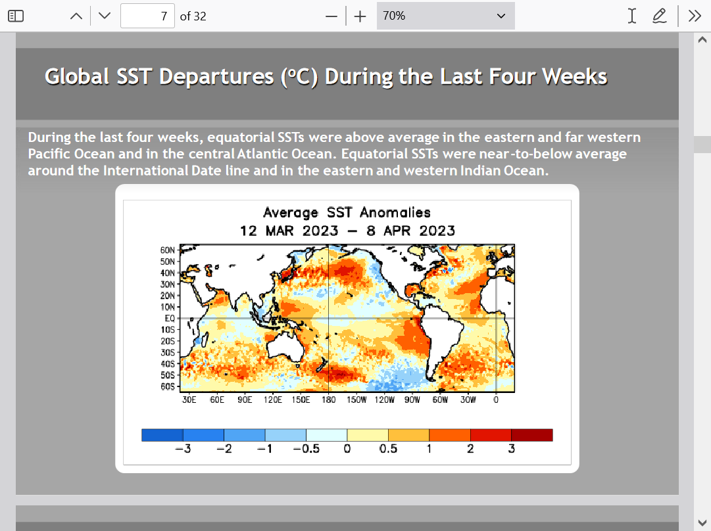Click the darkest red legend swatch
The image size is (711, 531).
(x=531, y=435)
